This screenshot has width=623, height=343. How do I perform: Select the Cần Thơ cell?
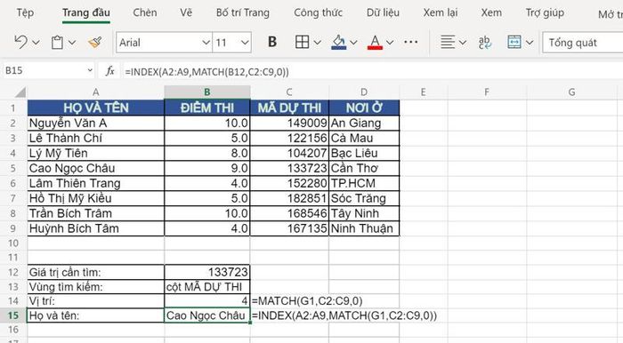tap(364, 169)
